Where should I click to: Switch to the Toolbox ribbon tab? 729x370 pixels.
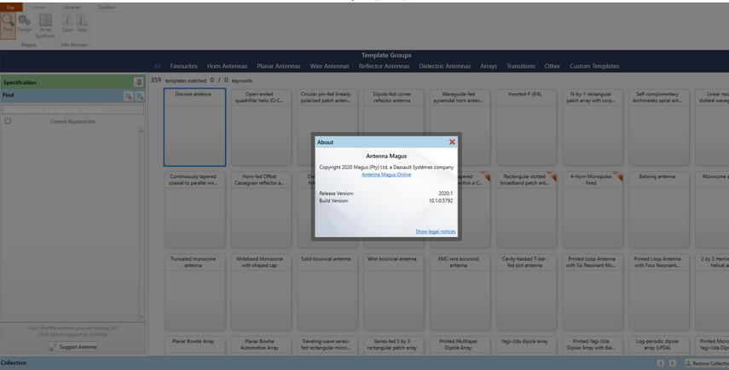tap(106, 8)
